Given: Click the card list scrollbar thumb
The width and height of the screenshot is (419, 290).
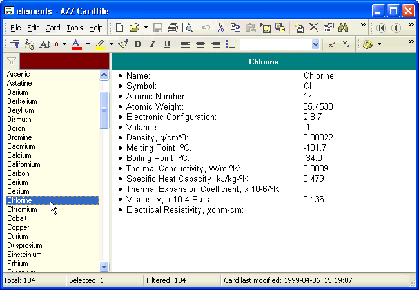Looking at the screenshot, I should [104, 110].
